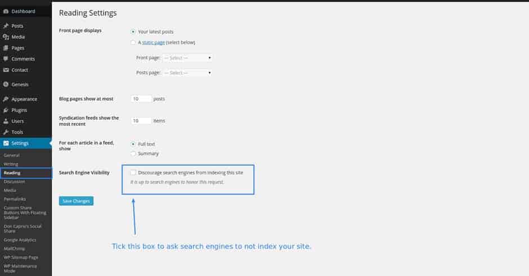This screenshot has width=529, height=276.
Task: Click the 'Search Engine Visibility' label
Action: (x=84, y=173)
